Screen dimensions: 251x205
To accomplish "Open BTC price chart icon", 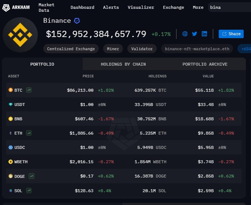I will coord(29,90).
